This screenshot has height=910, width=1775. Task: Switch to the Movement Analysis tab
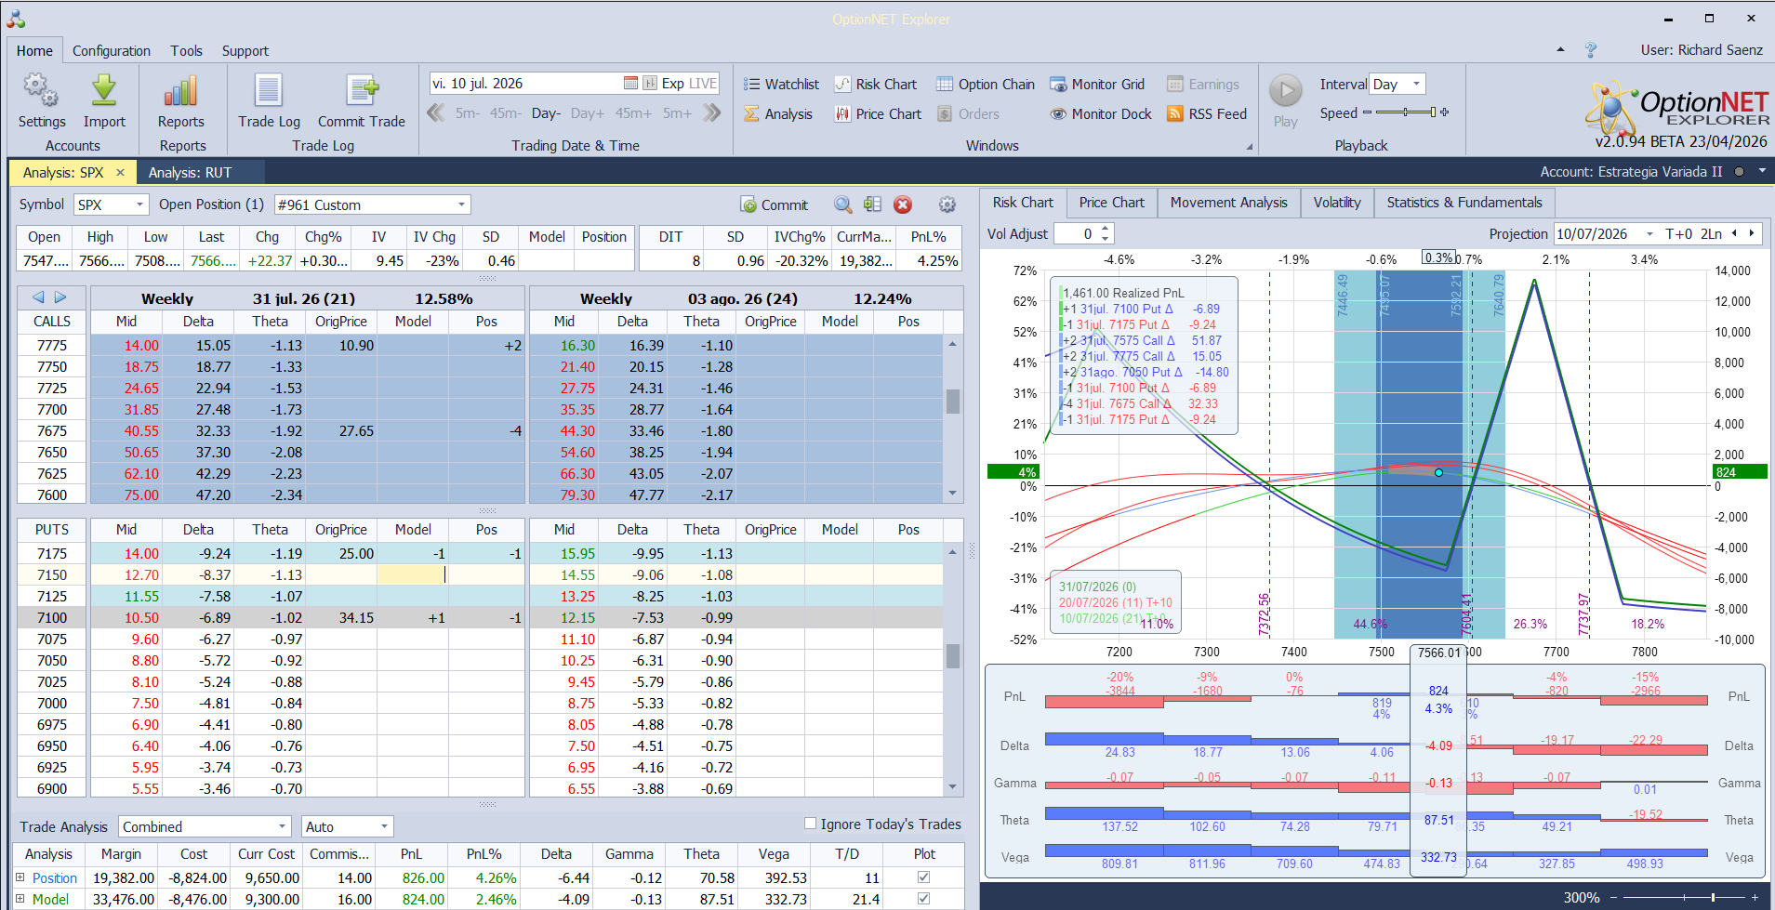[x=1229, y=203]
